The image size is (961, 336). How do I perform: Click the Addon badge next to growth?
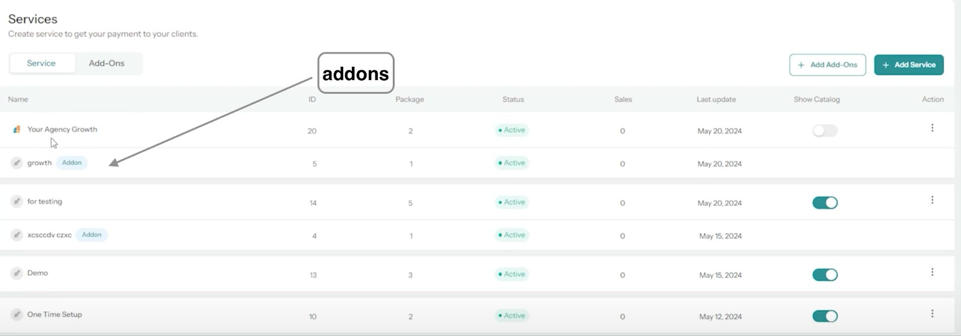72,163
